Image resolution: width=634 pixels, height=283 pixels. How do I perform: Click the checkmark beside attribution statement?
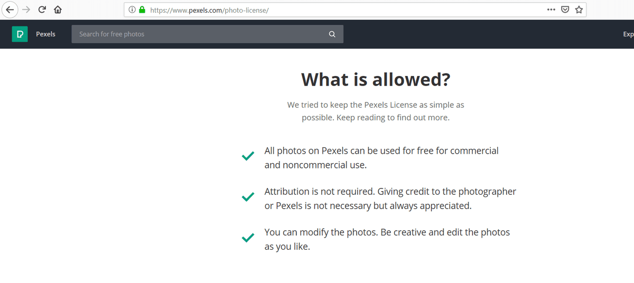[x=247, y=197]
